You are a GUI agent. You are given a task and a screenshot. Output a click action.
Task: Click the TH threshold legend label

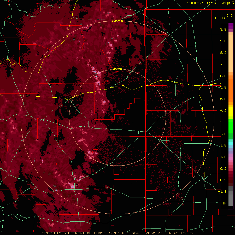224,203
